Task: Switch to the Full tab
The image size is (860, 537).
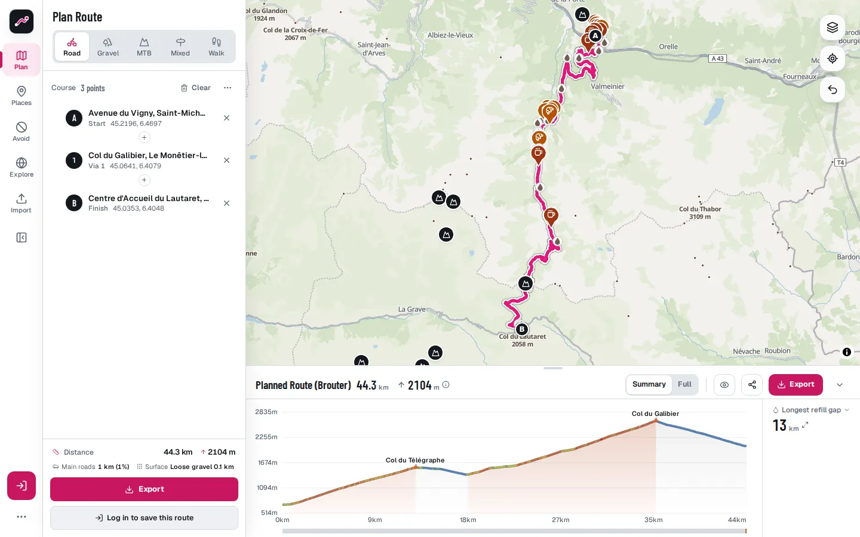Action: coord(684,385)
